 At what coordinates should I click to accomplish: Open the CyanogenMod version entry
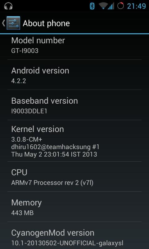point(74,236)
